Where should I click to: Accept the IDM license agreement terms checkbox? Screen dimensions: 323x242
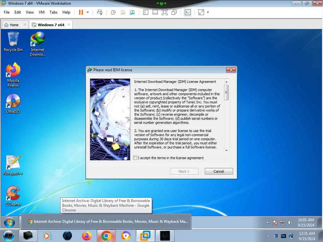click(135, 158)
